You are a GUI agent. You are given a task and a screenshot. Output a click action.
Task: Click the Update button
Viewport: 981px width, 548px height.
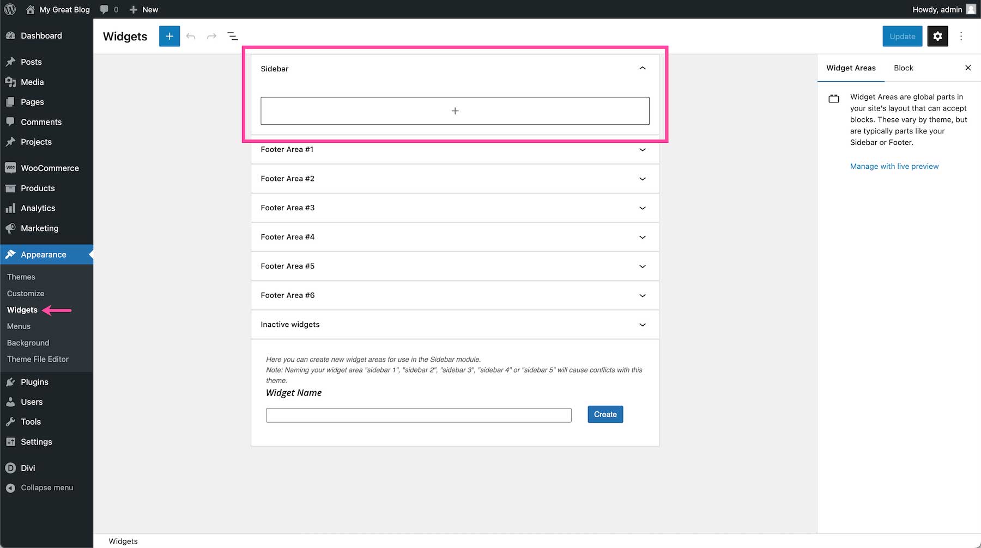pyautogui.click(x=902, y=36)
